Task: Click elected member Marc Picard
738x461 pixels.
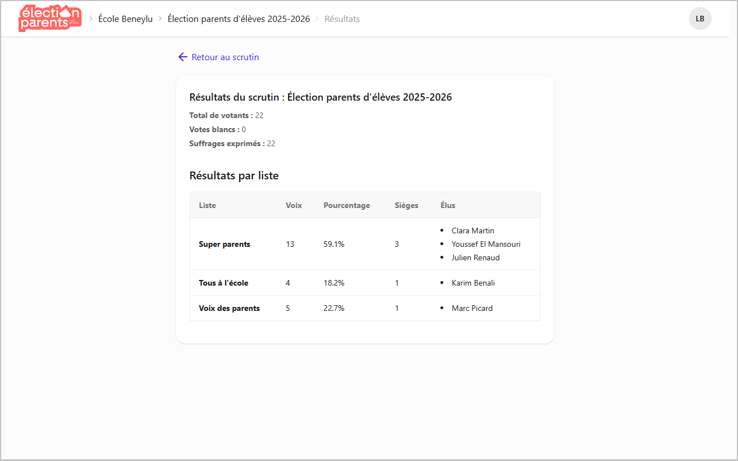Action: pos(472,308)
